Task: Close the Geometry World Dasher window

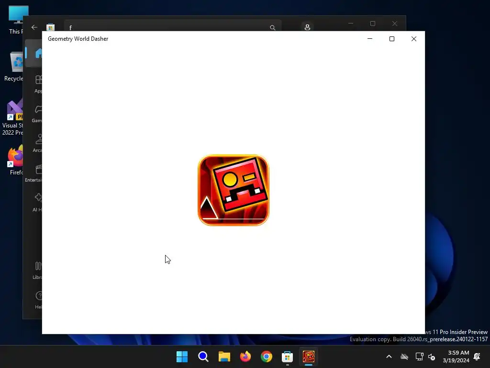Action: tap(414, 39)
